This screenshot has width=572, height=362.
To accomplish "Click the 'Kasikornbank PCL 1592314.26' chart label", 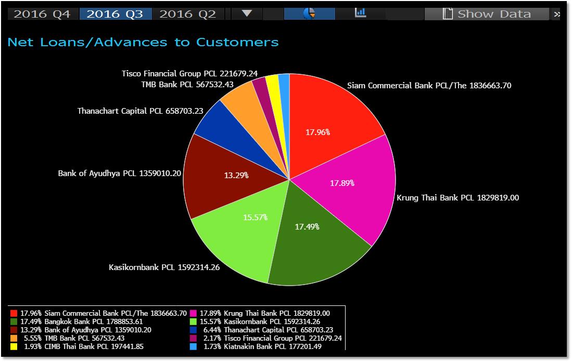I will click(x=164, y=267).
